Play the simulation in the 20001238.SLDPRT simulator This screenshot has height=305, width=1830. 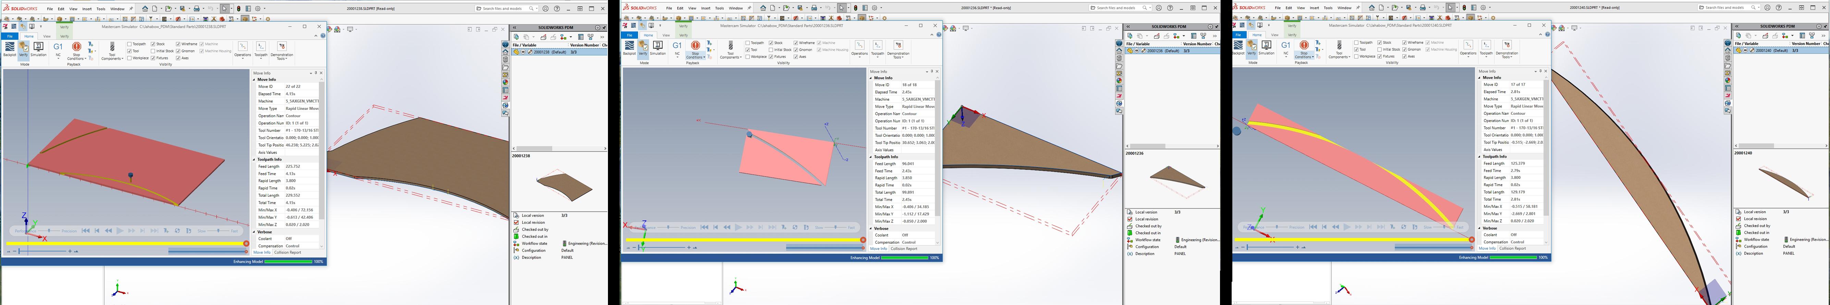[120, 230]
